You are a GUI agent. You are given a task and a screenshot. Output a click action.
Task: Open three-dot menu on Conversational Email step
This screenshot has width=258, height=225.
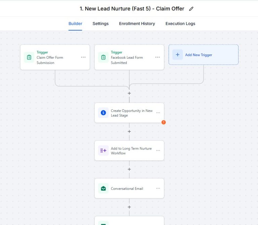158,188
